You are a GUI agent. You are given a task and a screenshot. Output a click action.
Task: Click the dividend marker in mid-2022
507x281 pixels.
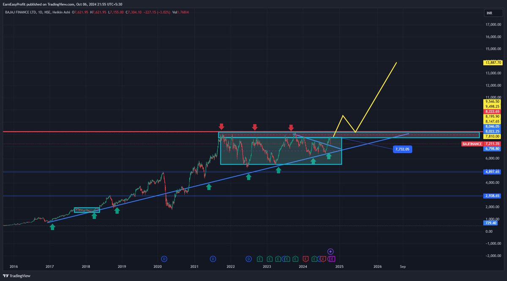[249, 258]
